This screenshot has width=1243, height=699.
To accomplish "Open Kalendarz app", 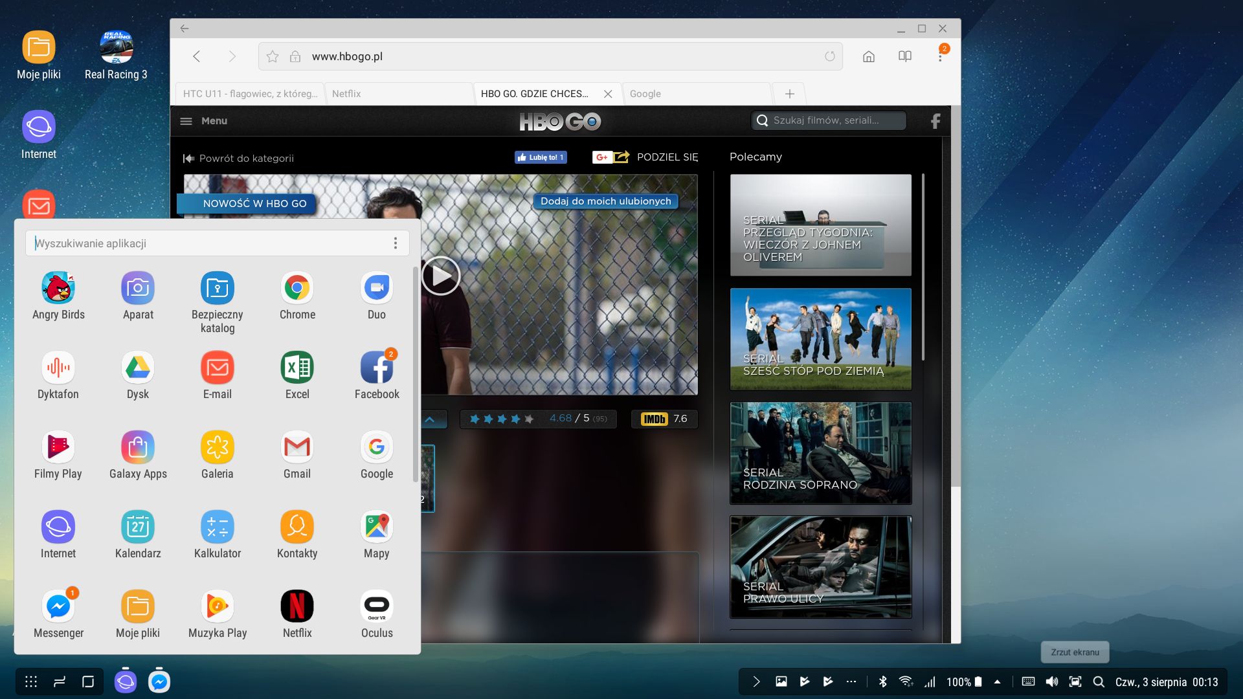I will [138, 535].
